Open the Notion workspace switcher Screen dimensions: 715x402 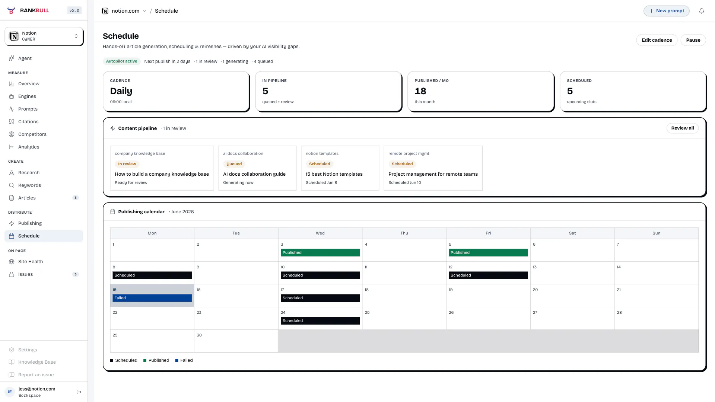(44, 36)
